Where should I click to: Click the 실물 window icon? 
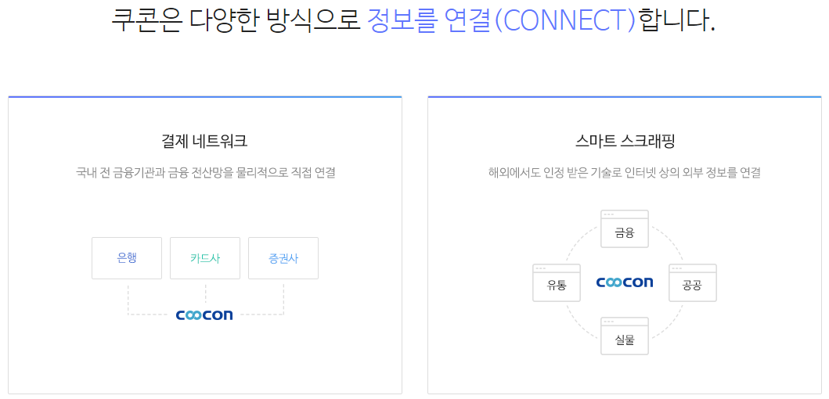coord(625,336)
